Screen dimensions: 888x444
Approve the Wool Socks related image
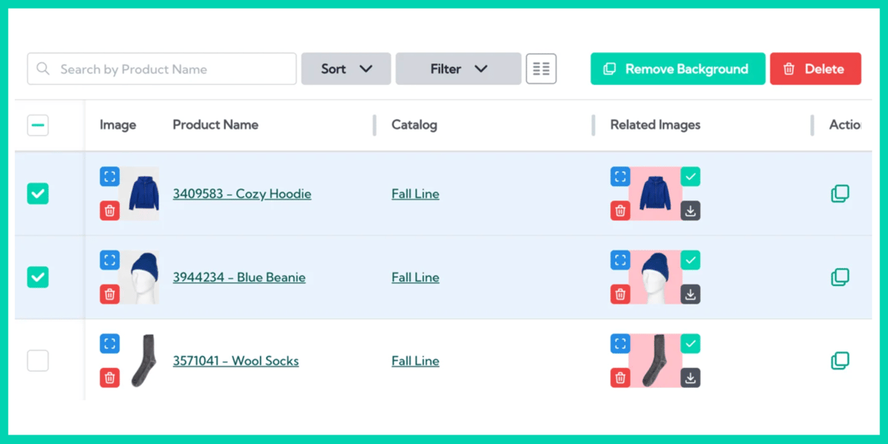click(x=691, y=343)
